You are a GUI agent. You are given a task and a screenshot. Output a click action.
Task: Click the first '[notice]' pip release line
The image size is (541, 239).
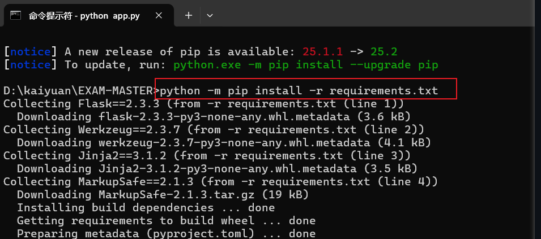click(x=201, y=52)
